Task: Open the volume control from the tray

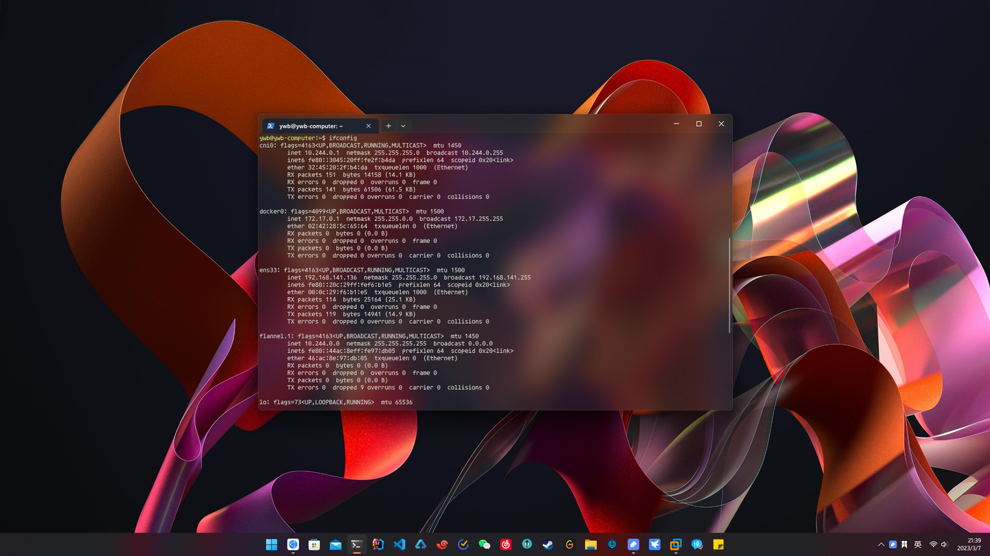Action: coord(945,544)
